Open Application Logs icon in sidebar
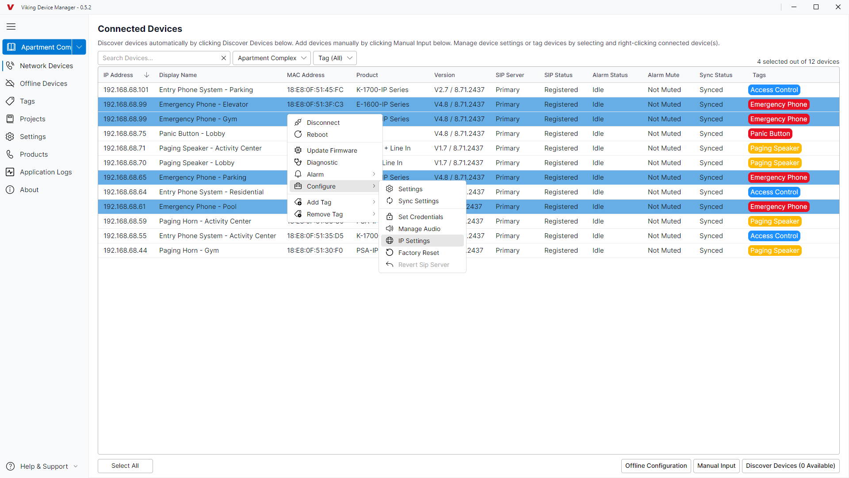Image resolution: width=849 pixels, height=478 pixels. [10, 172]
